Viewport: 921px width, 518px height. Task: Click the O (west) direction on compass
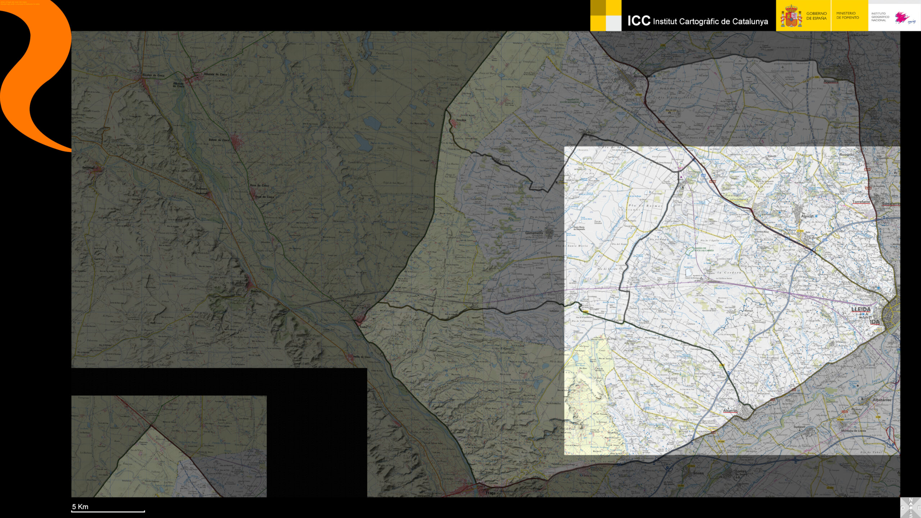pyautogui.click(x=902, y=508)
